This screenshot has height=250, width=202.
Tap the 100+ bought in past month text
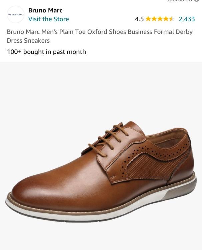[x=46, y=52]
